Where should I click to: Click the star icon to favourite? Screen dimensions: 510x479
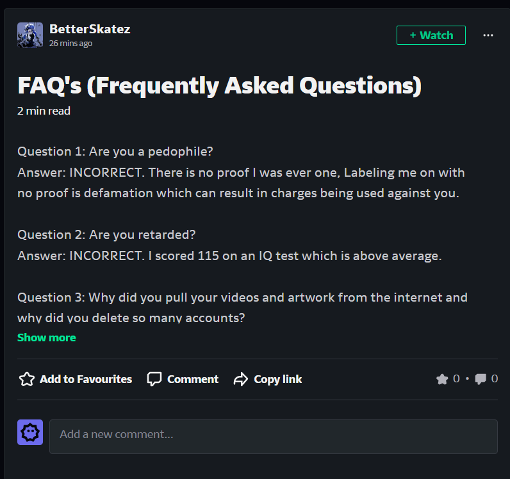(26, 379)
